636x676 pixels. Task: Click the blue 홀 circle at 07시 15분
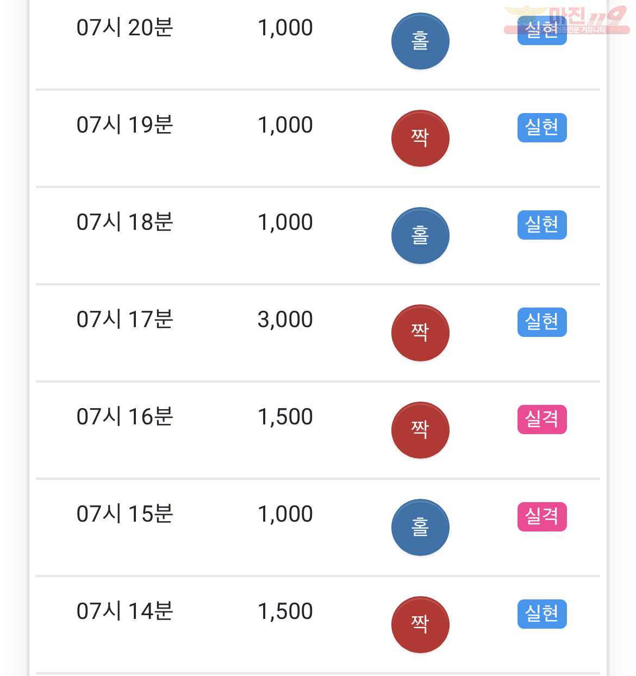(x=420, y=528)
